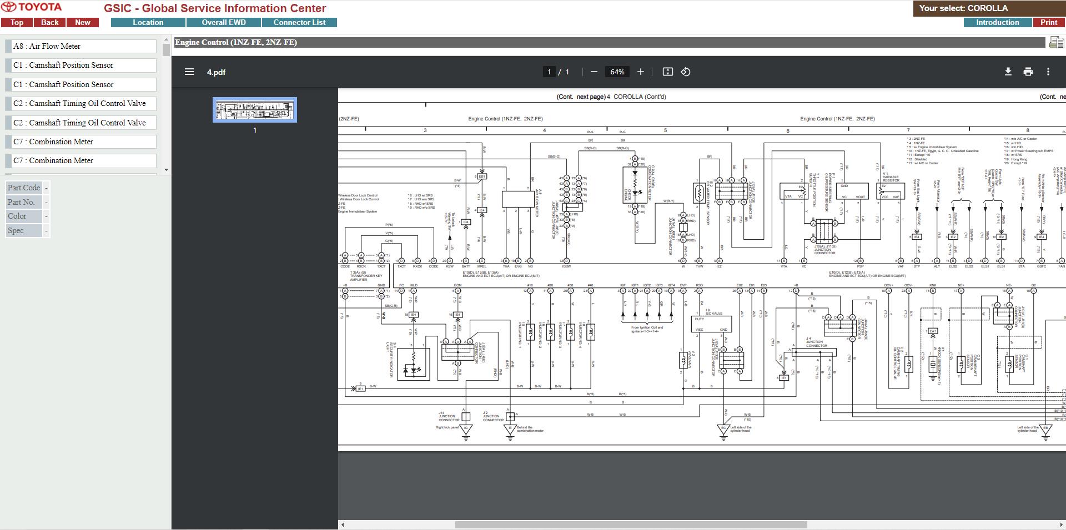Open PDF viewer more actions menu

coord(1048,72)
